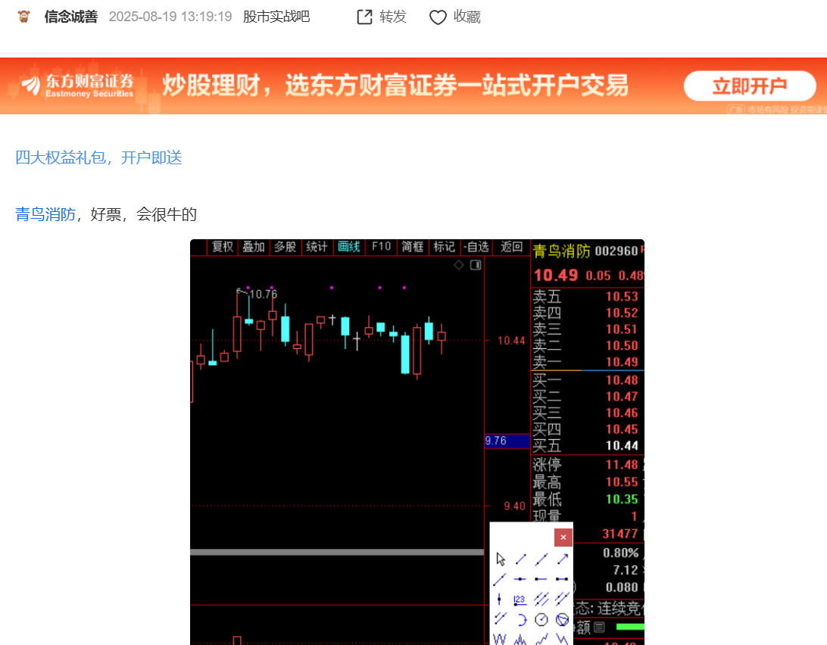Viewport: 827px width, 645px height.
Task: Click the post timestamp 2025-08-19 13:19:19
Action: (170, 17)
